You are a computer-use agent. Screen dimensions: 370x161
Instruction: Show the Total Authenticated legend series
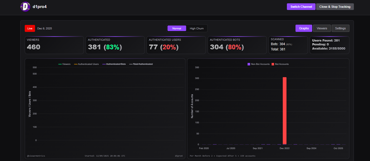pos(141,64)
